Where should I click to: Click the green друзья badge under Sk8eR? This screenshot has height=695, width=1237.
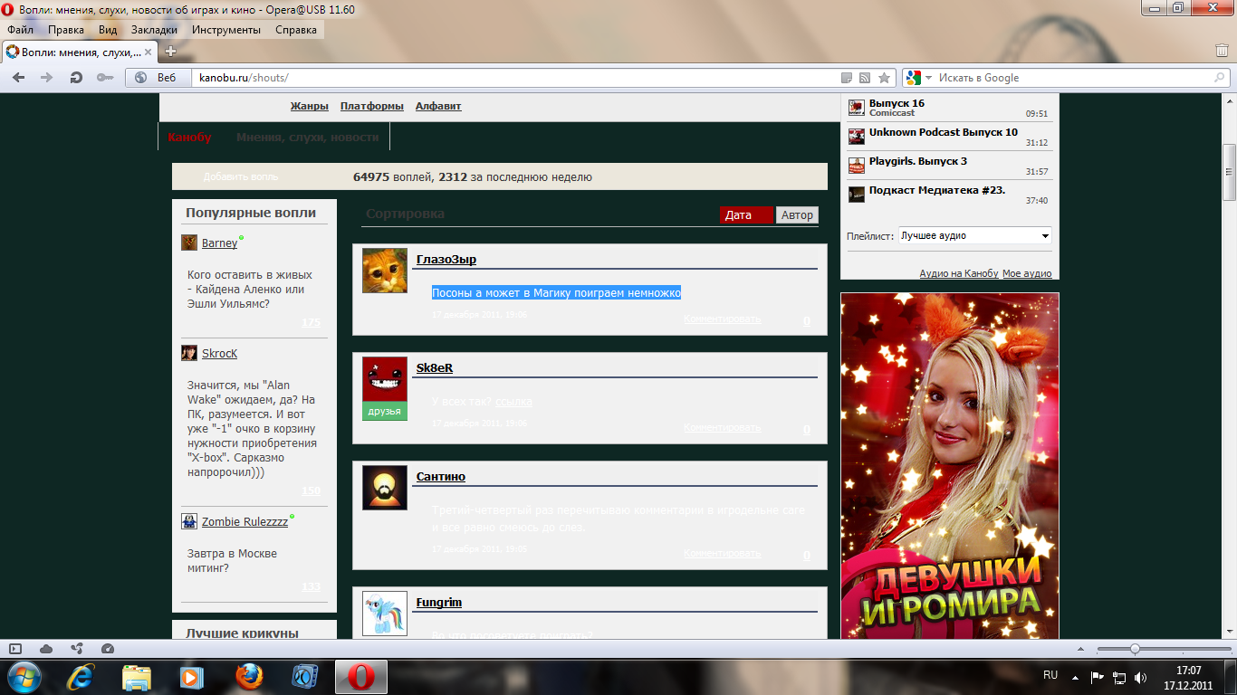pos(385,412)
